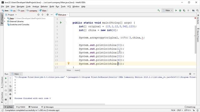Close the Main tab in Run panel
The height and width of the screenshot is (112, 200).
tap(20, 74)
